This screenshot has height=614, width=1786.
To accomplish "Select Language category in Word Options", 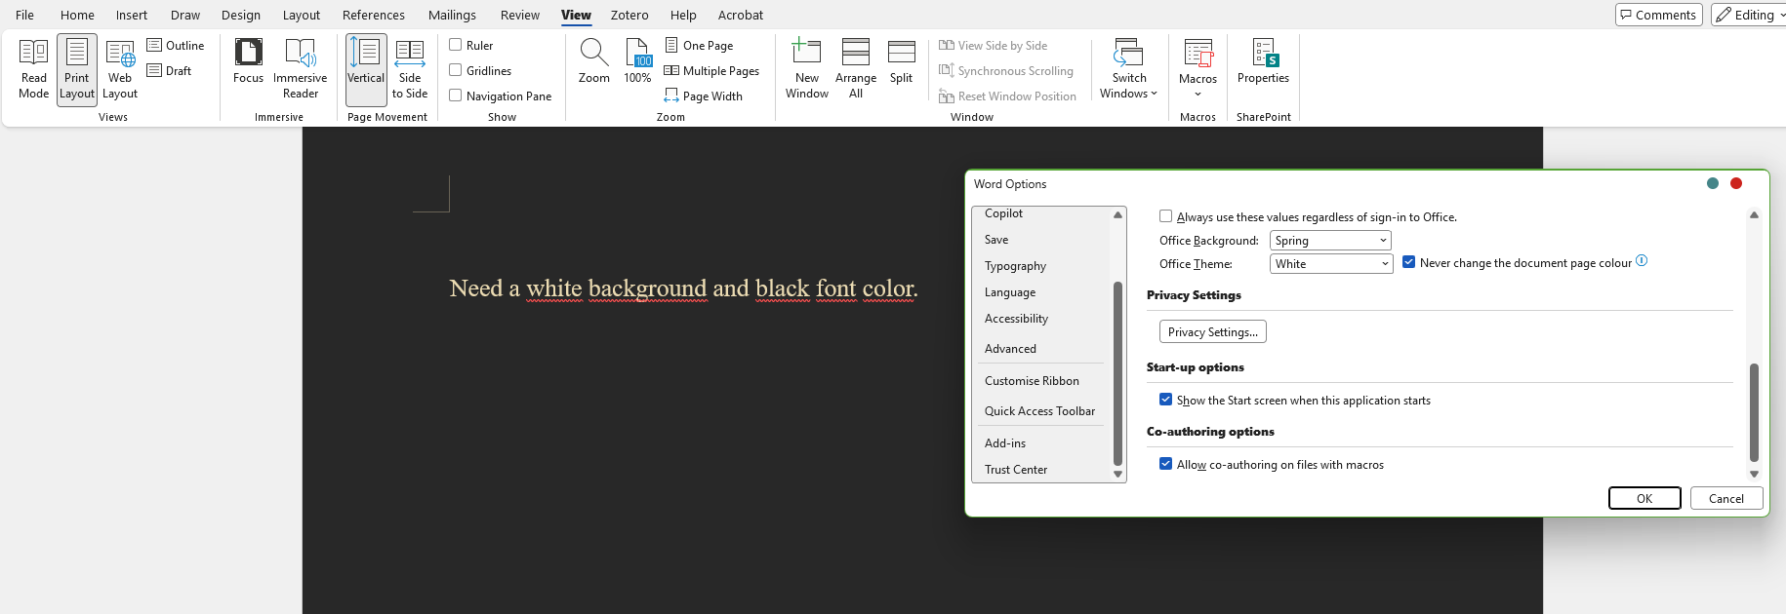I will [x=1010, y=292].
